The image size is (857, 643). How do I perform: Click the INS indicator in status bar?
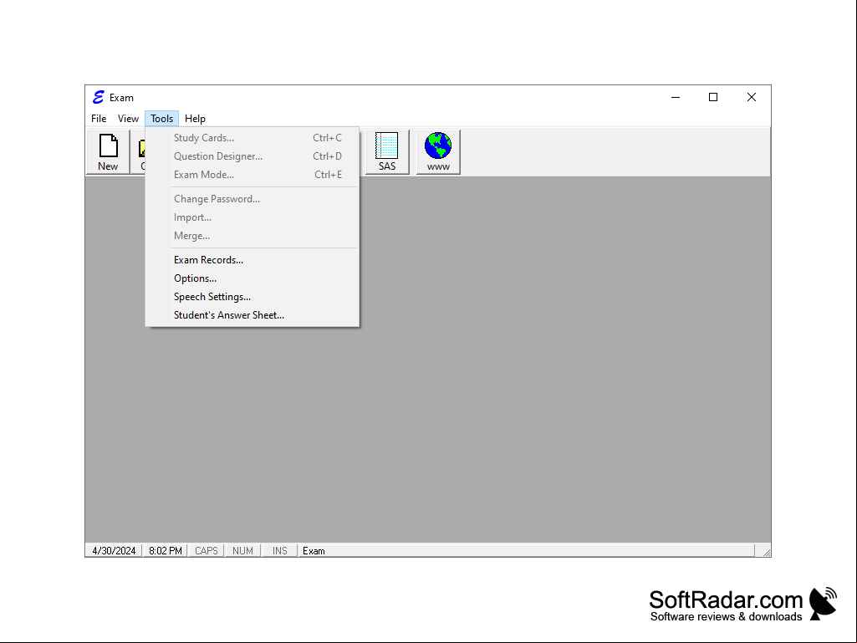[x=279, y=550]
